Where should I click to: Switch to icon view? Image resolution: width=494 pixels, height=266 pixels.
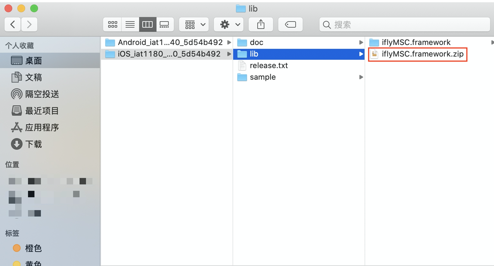click(x=112, y=24)
